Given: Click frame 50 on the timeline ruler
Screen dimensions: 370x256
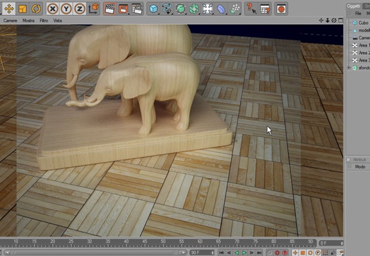Looking at the screenshot, I should point(163,242).
